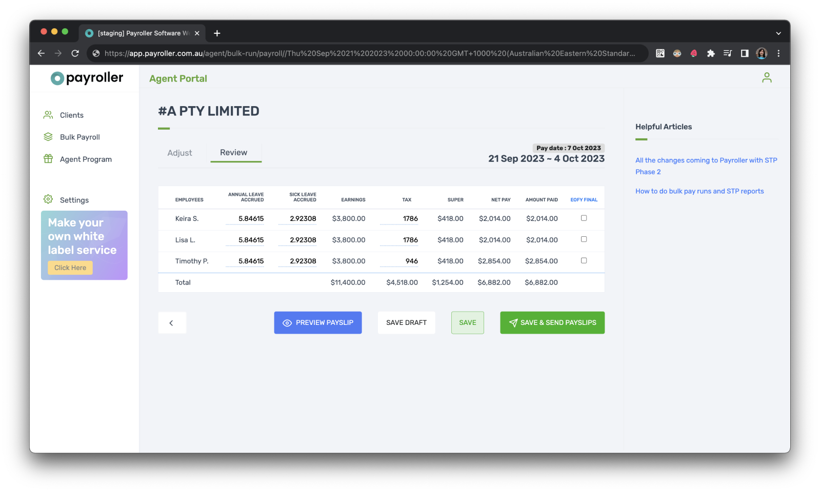Click the light green SAVE button
The image size is (820, 492).
point(468,323)
